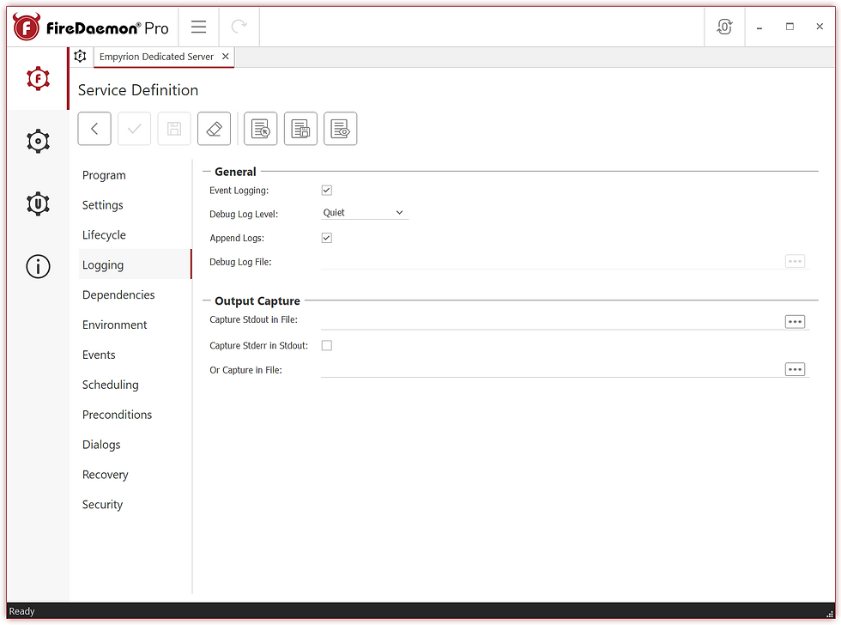Click the import service definition toolbar icon
The height and width of the screenshot is (625, 841).
260,128
